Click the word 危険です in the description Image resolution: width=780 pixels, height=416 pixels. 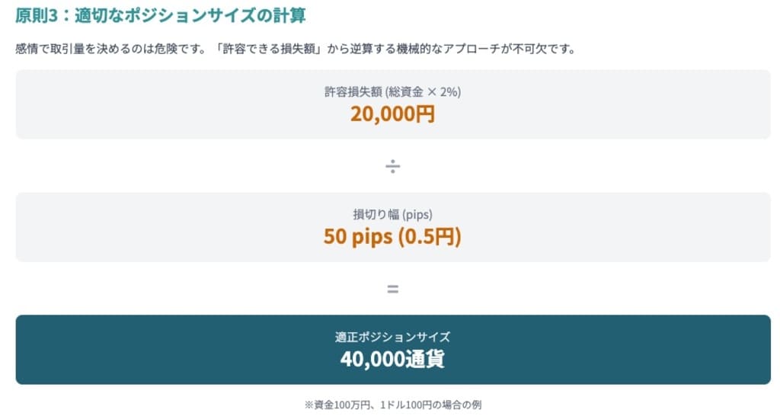pyautogui.click(x=181, y=50)
